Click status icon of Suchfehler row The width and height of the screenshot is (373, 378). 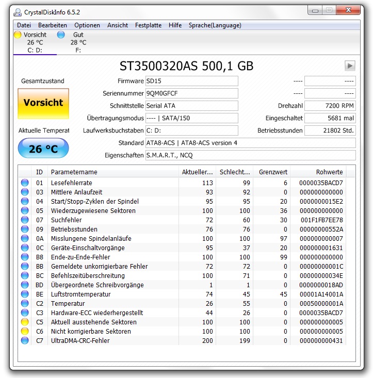pyautogui.click(x=25, y=220)
